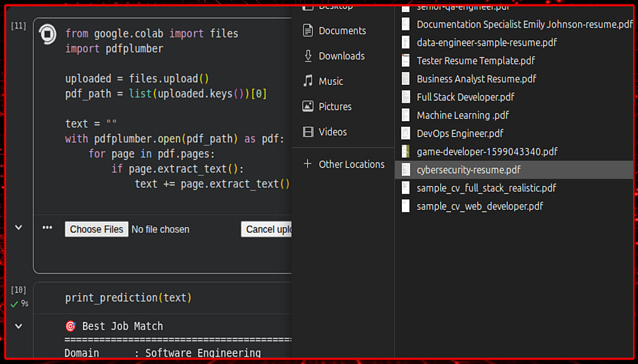
Task: Open the Pictures folder
Action: 335,106
